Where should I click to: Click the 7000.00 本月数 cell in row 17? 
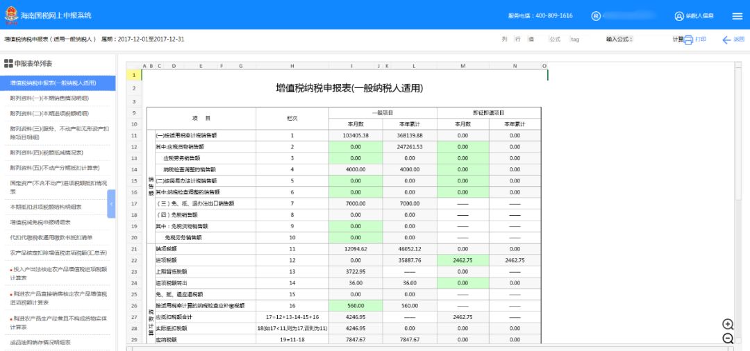tap(356, 203)
